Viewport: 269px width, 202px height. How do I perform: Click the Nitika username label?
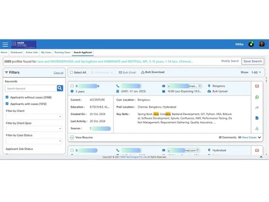point(239,44)
